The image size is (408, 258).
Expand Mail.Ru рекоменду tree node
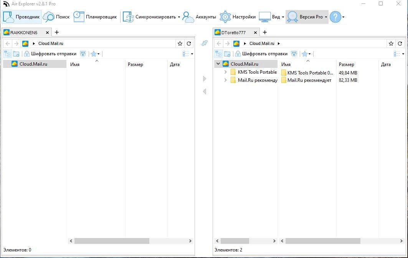[x=225, y=80]
